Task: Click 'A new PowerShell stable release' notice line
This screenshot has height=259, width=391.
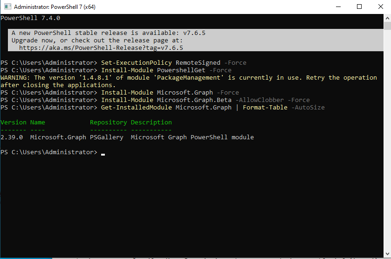Action: pyautogui.click(x=109, y=33)
